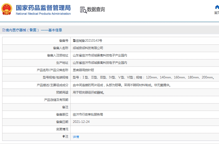This screenshot has width=219, height=144.
Task: Click the national emblem logo
Action: [6, 9]
